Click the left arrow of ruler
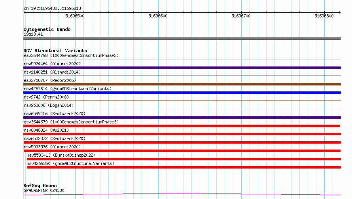The height and width of the screenshot is (199, 352). pos(25,12)
